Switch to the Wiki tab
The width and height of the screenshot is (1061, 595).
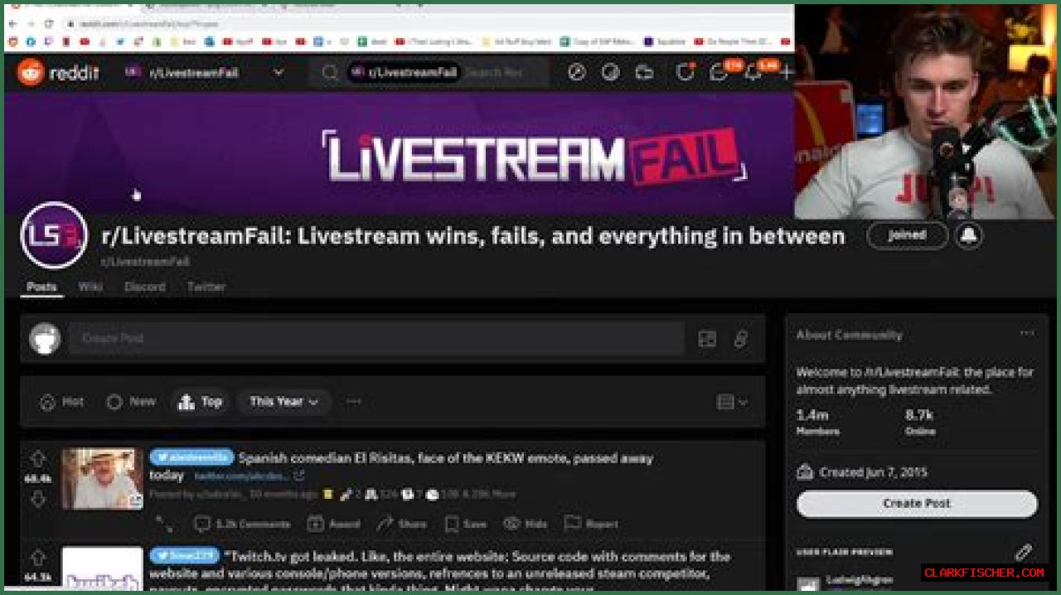click(x=90, y=287)
